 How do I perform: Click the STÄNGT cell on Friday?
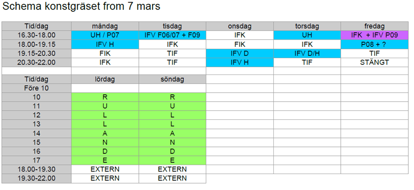[x=374, y=62]
